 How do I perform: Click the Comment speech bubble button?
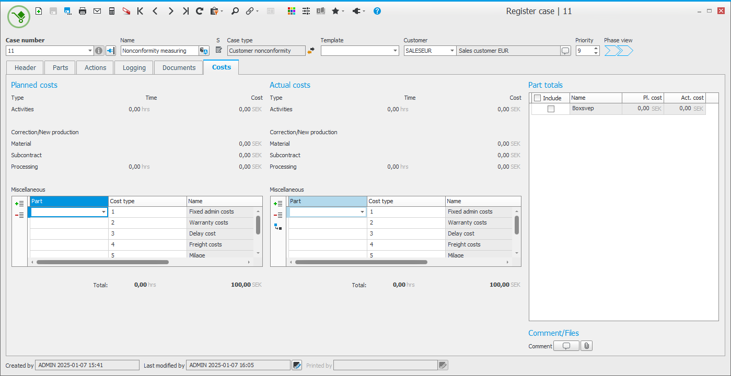pyautogui.click(x=566, y=346)
